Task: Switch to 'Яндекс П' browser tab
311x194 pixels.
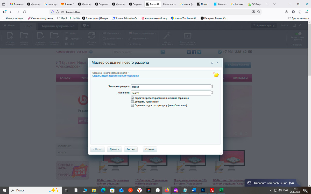Action: point(68,4)
